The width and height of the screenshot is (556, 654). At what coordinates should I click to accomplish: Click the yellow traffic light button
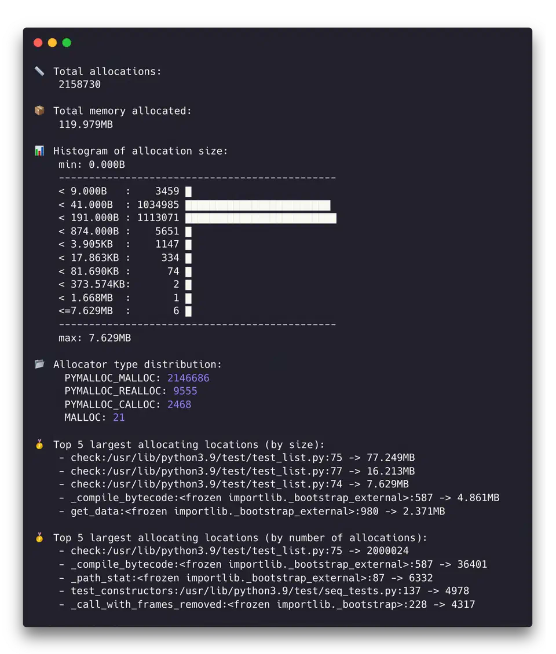pyautogui.click(x=52, y=42)
